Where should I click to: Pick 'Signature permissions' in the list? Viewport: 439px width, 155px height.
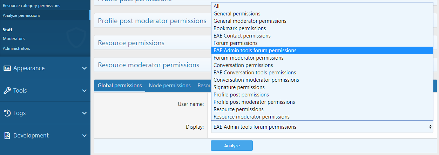(x=239, y=87)
